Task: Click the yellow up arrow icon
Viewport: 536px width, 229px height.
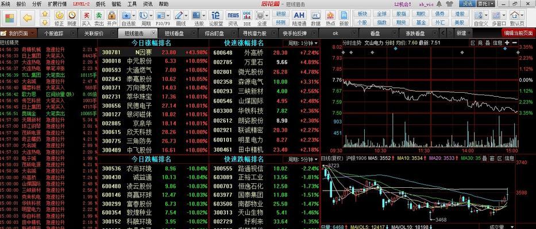Action: (x=45, y=14)
